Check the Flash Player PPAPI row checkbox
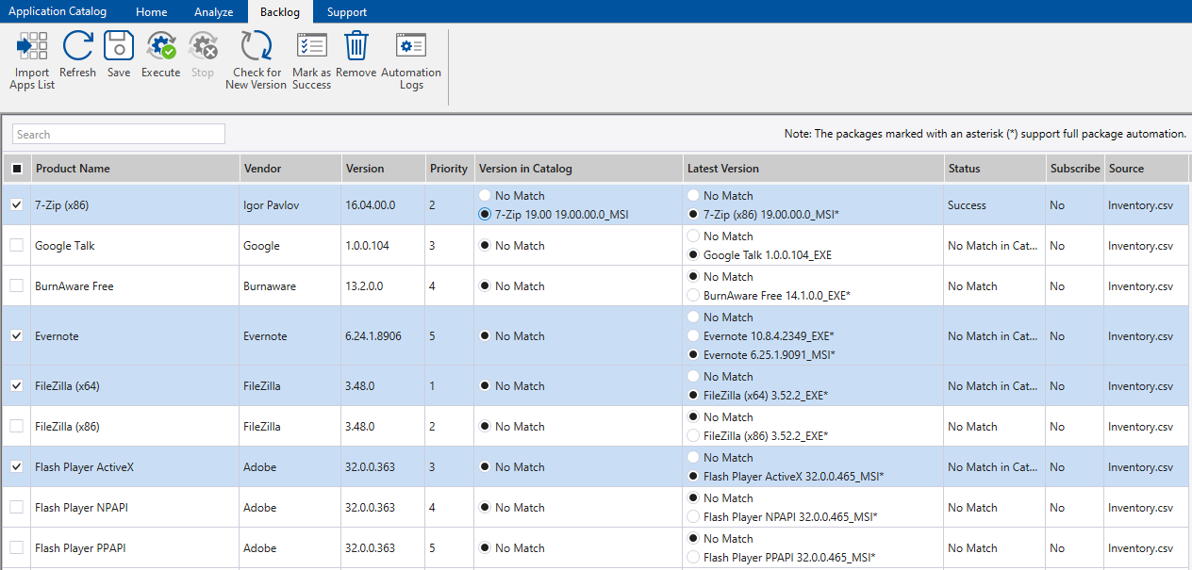Viewport: 1192px width, 570px height. 17,547
